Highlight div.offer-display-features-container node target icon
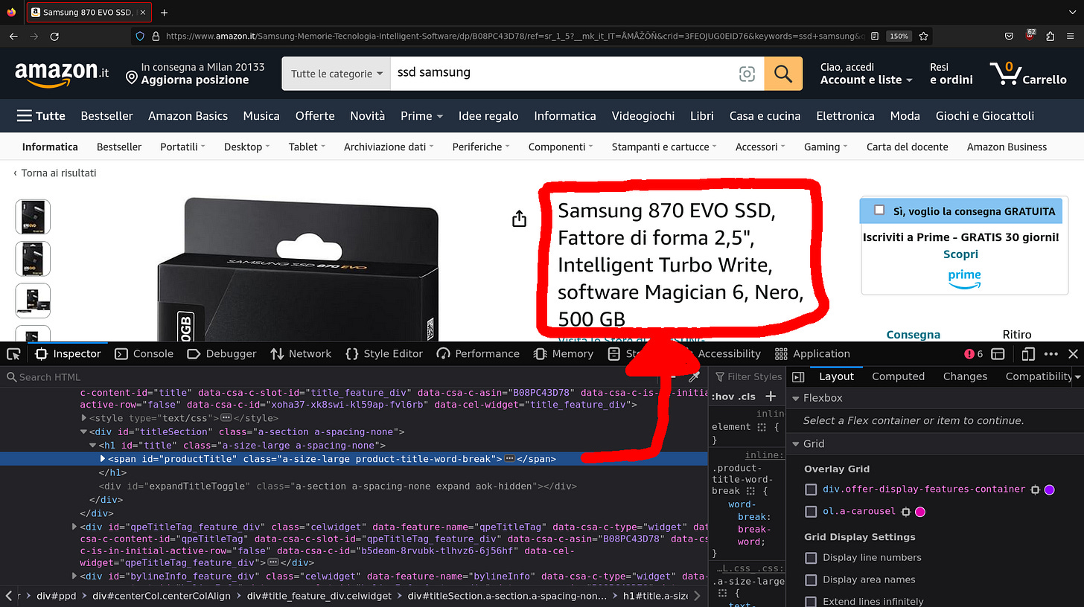The width and height of the screenshot is (1084, 607). pos(1034,489)
